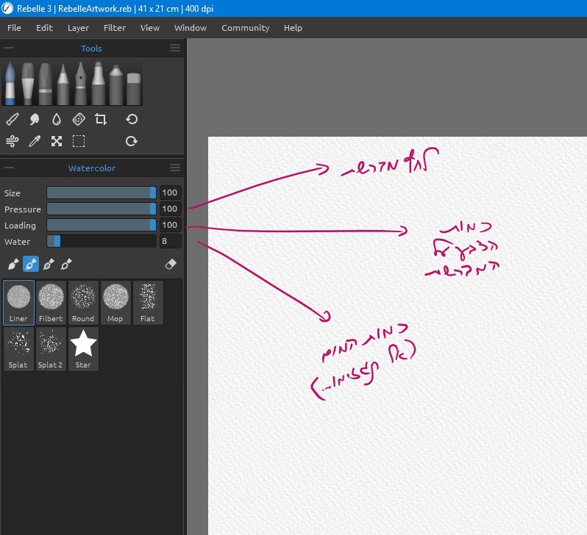Open the File menu
This screenshot has width=587, height=535.
[x=14, y=28]
